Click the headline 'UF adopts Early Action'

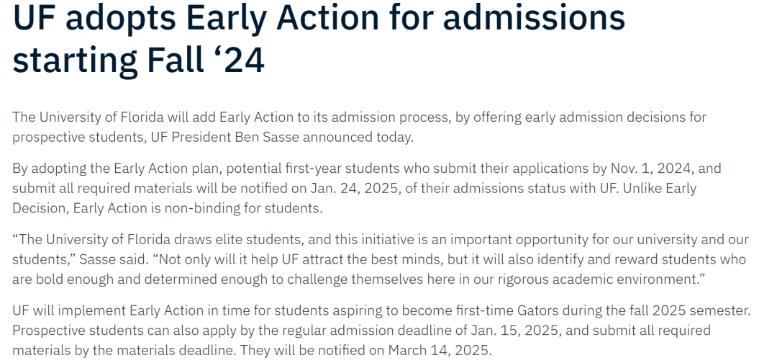pyautogui.click(x=196, y=18)
